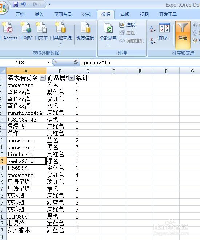
Task: Select cell containing 洋洋
Action: [x=26, y=133]
